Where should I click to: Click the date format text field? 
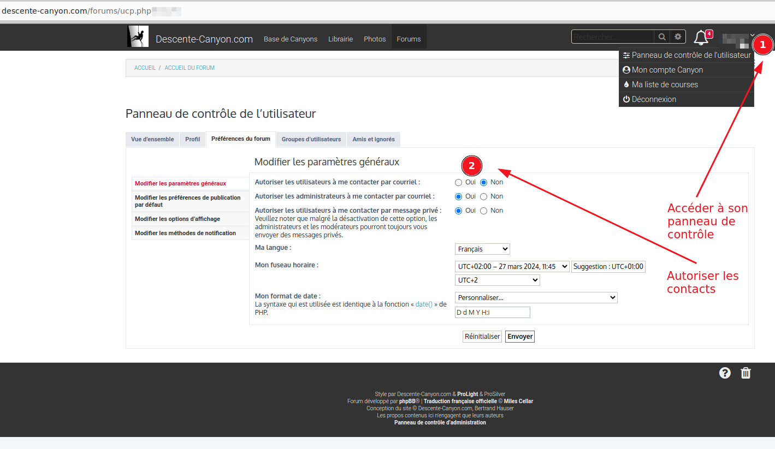493,312
